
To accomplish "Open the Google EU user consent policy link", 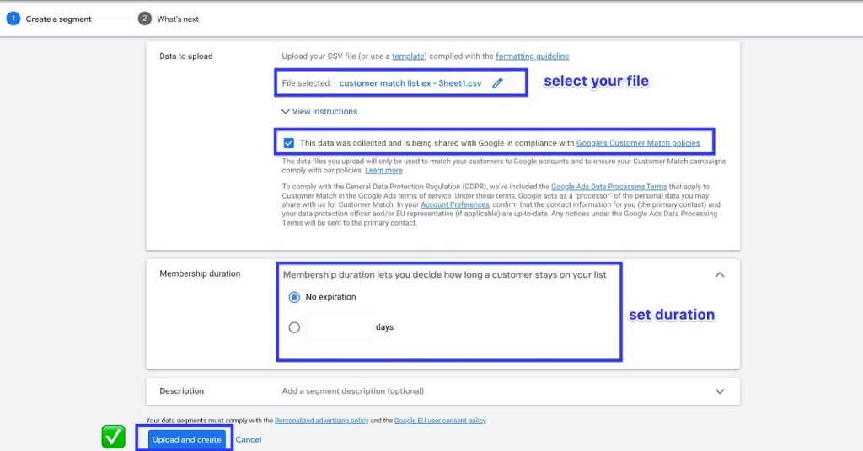I will (440, 421).
